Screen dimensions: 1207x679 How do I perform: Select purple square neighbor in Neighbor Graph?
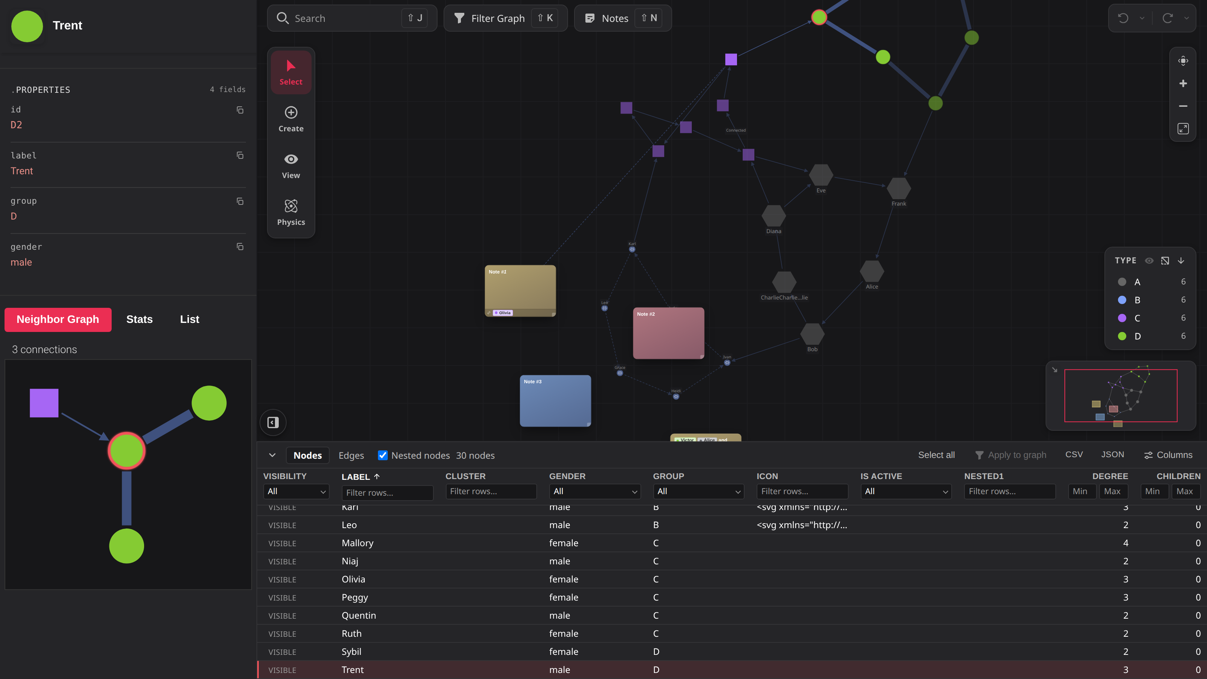(44, 403)
